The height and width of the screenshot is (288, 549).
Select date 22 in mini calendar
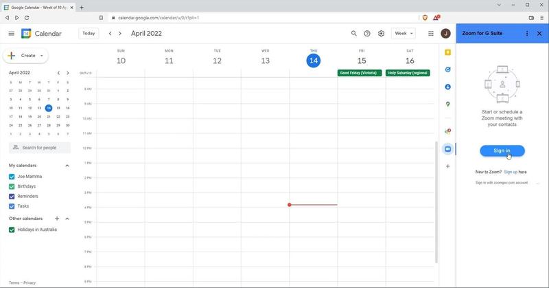58,117
